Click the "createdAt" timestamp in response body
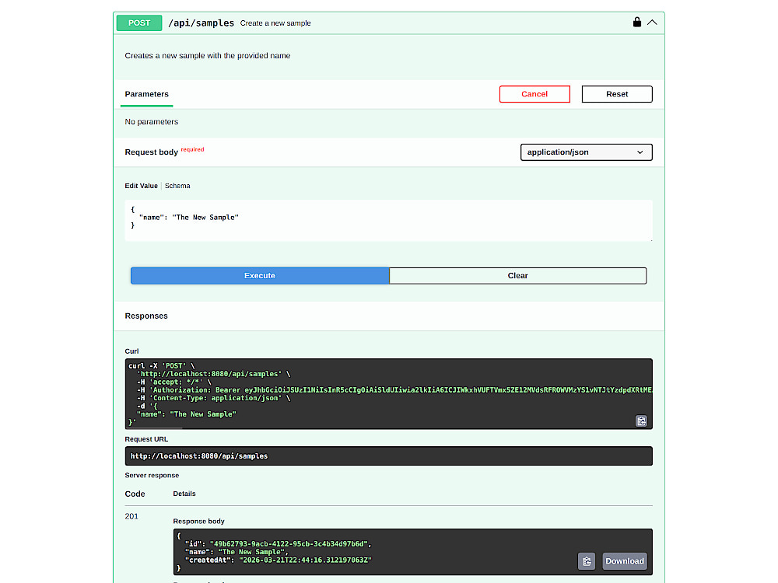This screenshot has height=583, width=778. (x=305, y=560)
